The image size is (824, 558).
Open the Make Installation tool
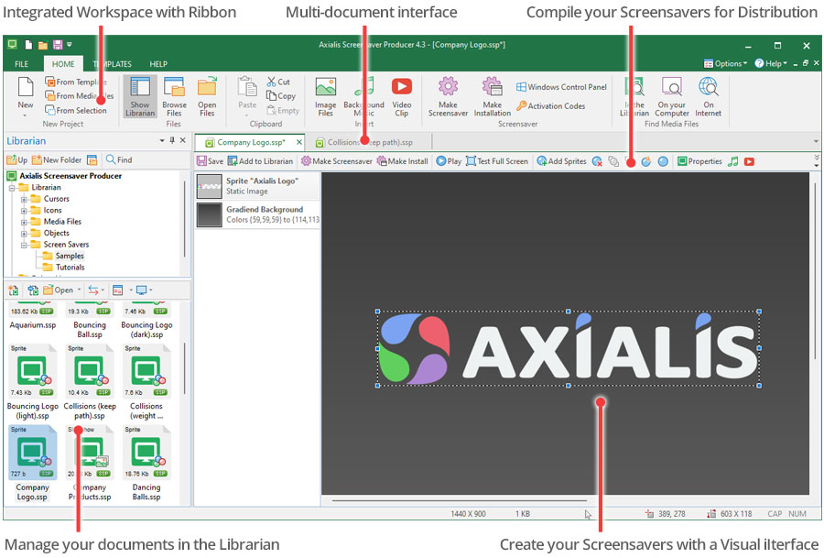tap(492, 94)
